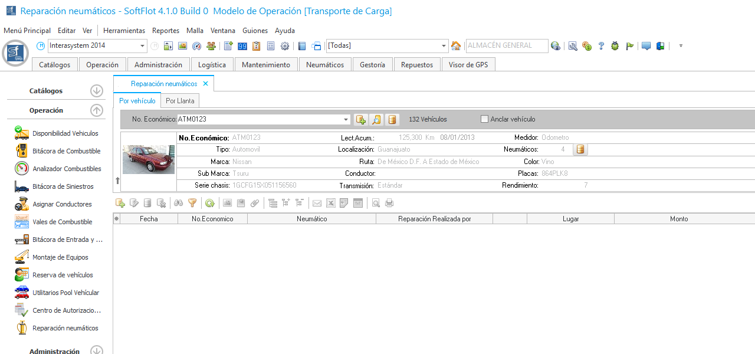Viewport: 755px width, 354px height.
Task: Click the paperclip attachment icon
Action: (255, 203)
